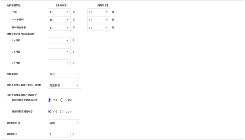Open 一般 随時改定 days dropdown
Screen dimensions: 245x140
99,12
